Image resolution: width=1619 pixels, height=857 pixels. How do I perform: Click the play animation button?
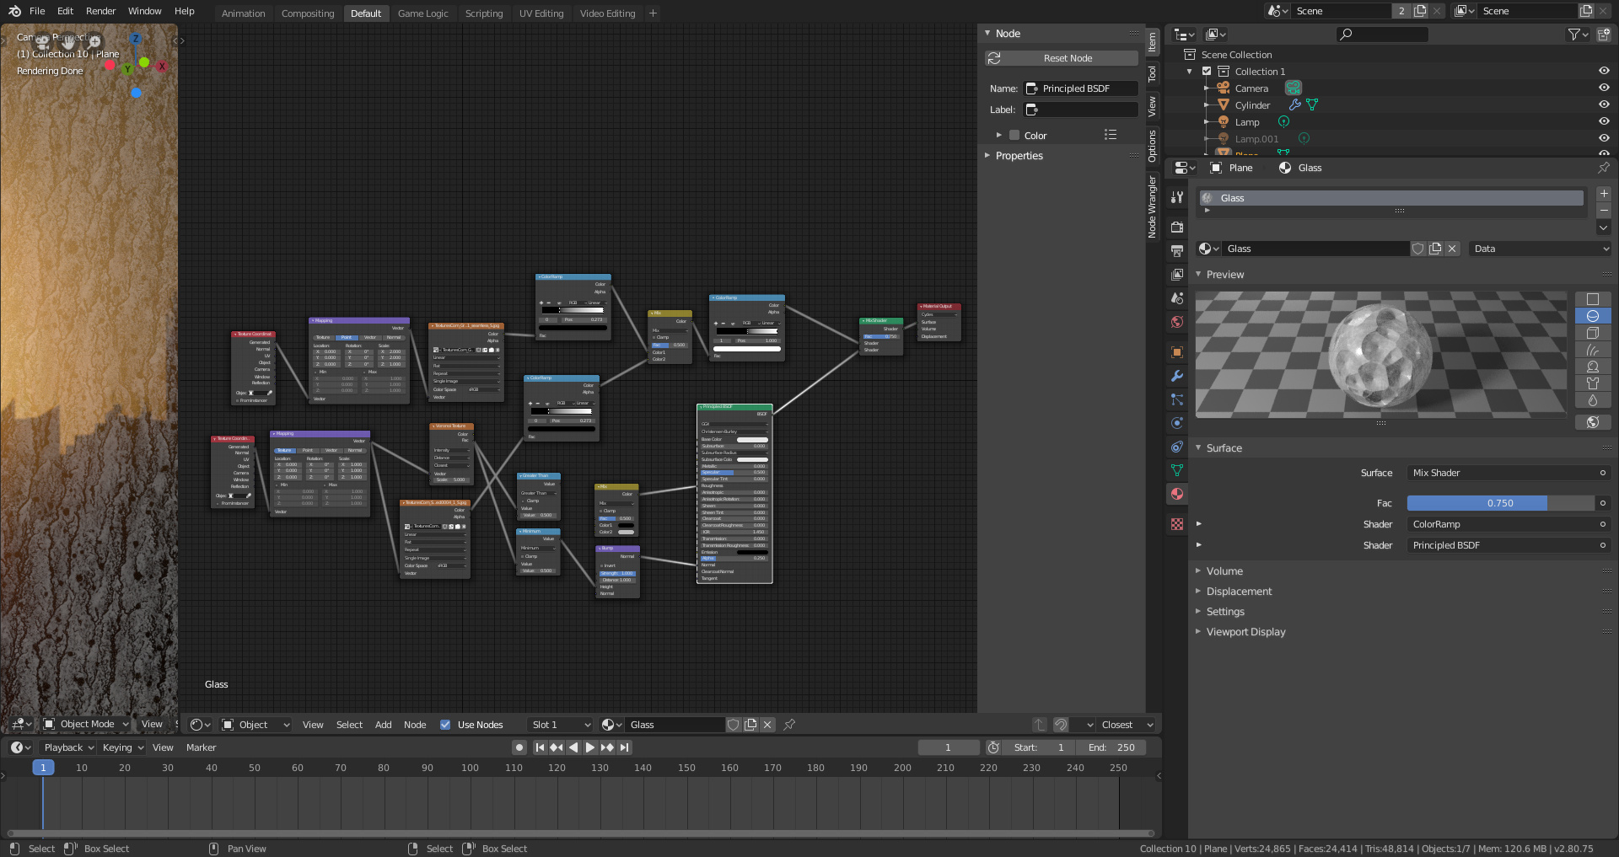(590, 747)
